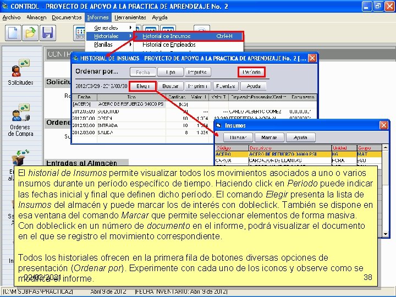Viewport: 396px width, 297px height.
Task: Open the Almacen menu
Action: [x=36, y=18]
